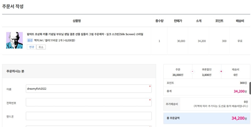Click the minus icon before 쿠폰할인
Image resolution: width=251 pixels, height=127 pixels.
[192, 72]
